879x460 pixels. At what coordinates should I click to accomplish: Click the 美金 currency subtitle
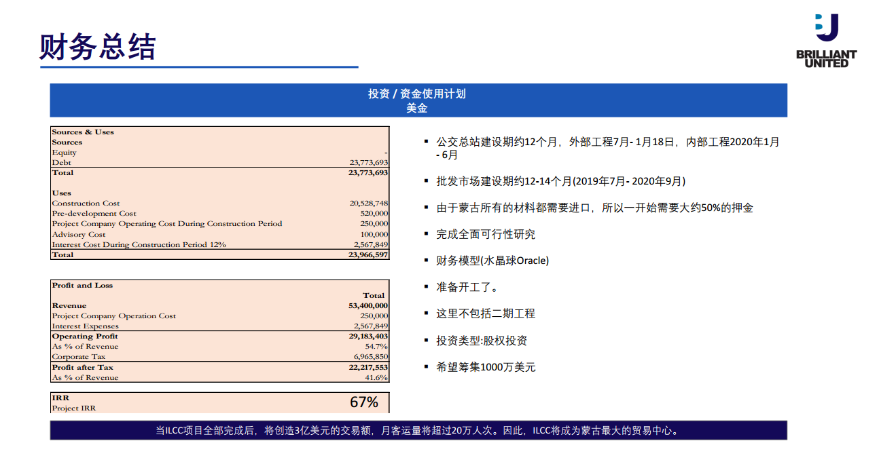point(417,108)
